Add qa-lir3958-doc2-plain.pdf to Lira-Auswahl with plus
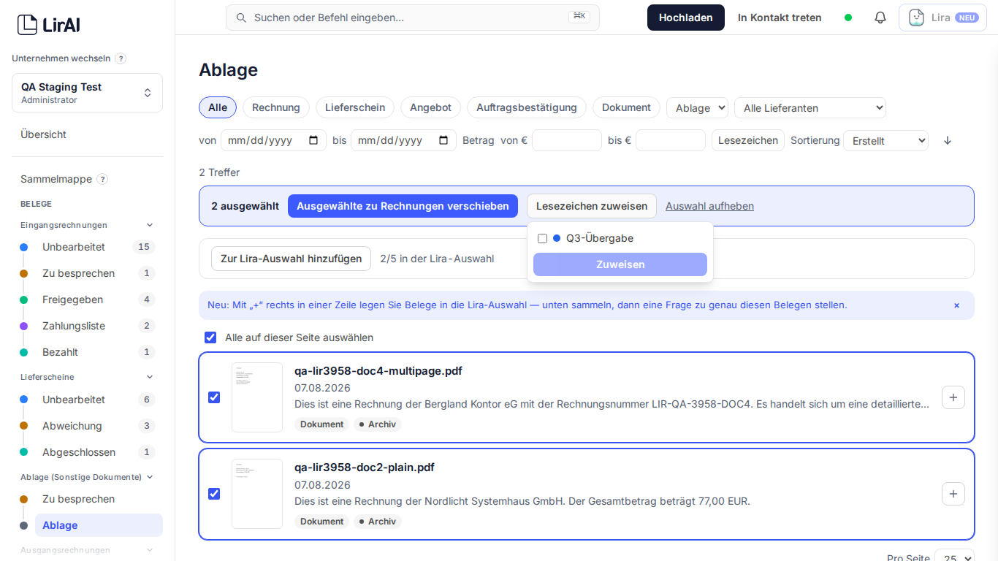Viewport: 998px width, 561px height. pos(953,494)
